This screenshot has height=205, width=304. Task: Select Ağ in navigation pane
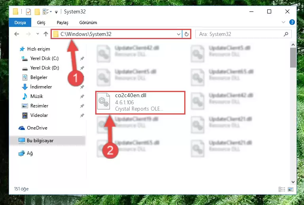30,154
